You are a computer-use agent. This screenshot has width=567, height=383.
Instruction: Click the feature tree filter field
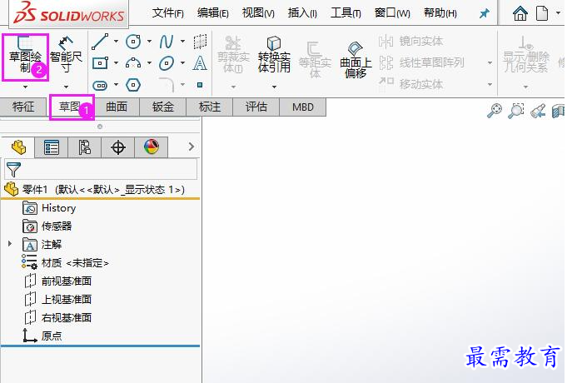pyautogui.click(x=101, y=169)
